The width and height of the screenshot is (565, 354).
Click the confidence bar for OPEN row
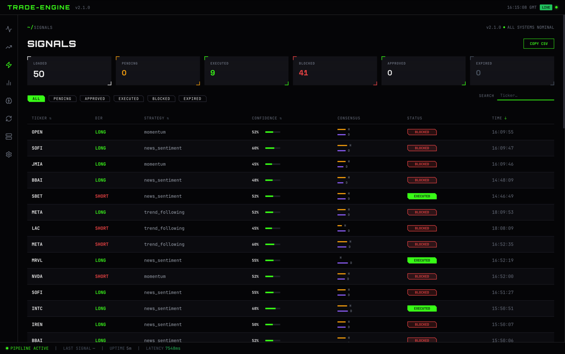272,132
